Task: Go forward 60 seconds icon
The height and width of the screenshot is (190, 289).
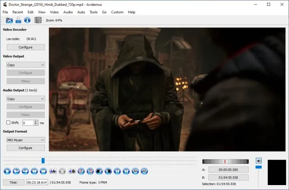Action: (144, 171)
